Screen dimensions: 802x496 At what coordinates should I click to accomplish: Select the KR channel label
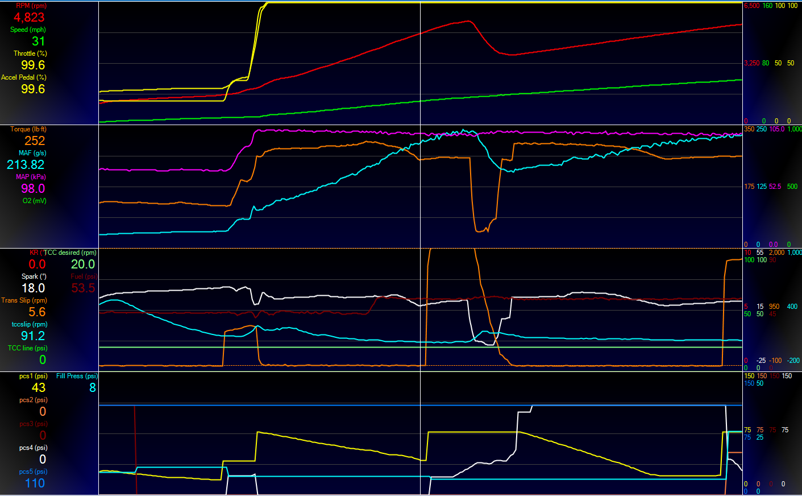coord(35,253)
